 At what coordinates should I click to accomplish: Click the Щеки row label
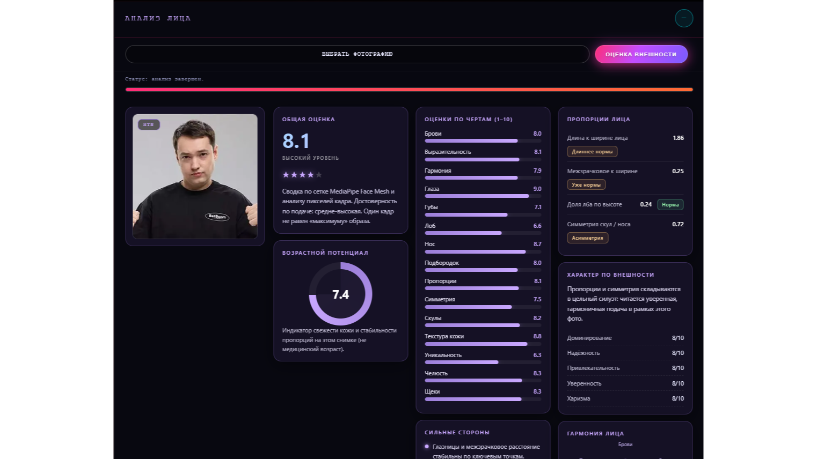pos(432,391)
